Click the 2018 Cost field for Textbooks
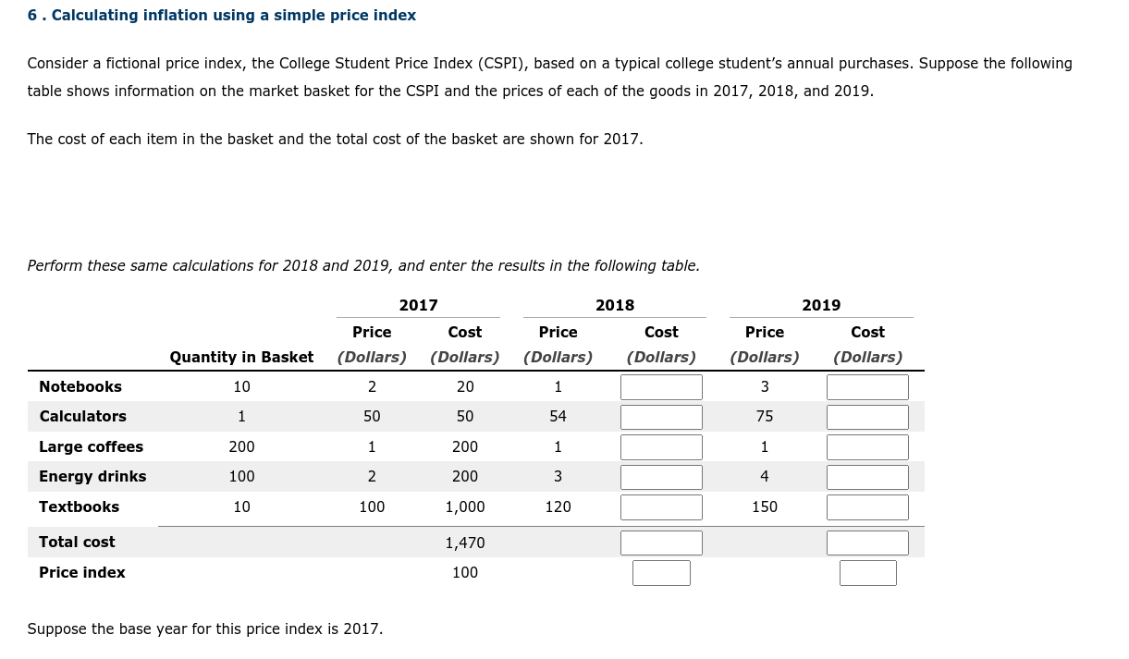This screenshot has height=659, width=1129. point(661,506)
